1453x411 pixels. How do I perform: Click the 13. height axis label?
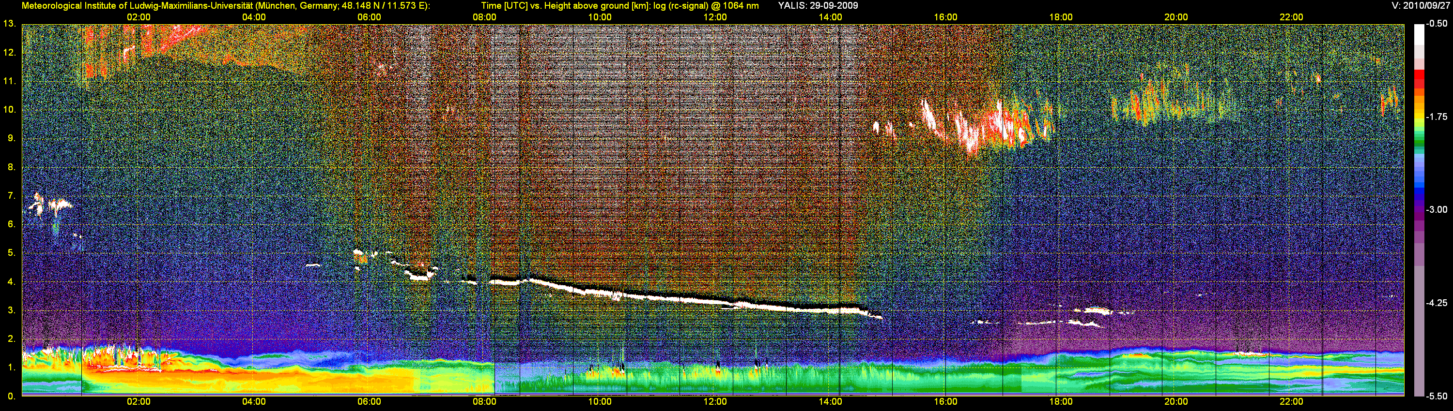9,24
